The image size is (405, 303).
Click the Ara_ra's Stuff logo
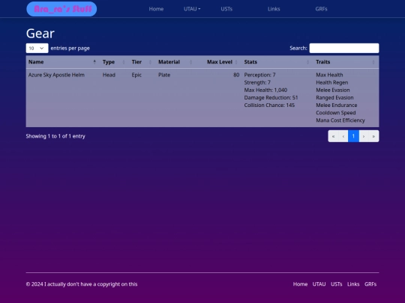point(61,9)
